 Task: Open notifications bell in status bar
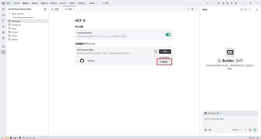point(257,137)
